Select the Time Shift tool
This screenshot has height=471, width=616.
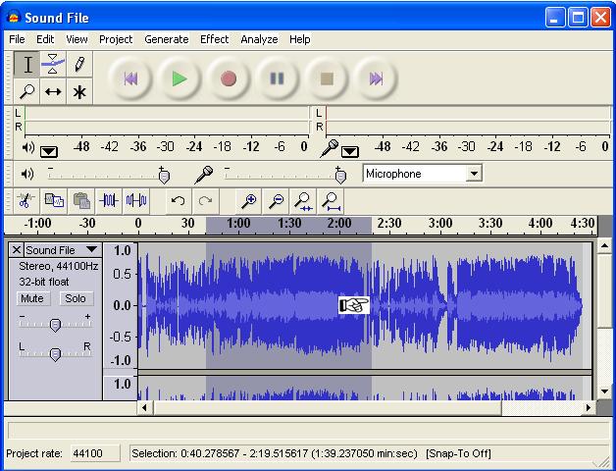(x=53, y=91)
